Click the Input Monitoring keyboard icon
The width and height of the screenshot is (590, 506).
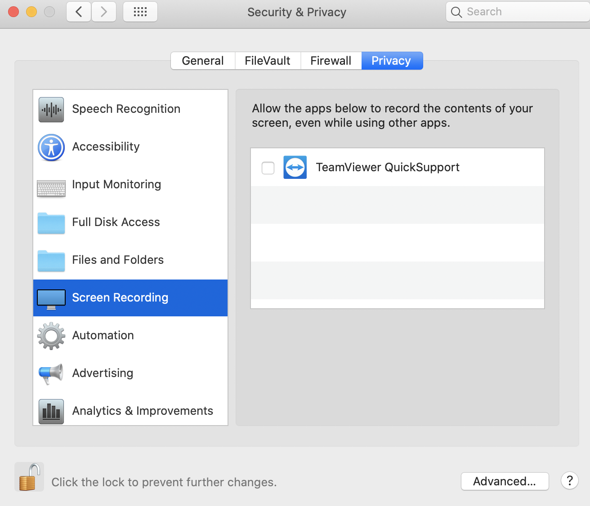click(x=51, y=189)
